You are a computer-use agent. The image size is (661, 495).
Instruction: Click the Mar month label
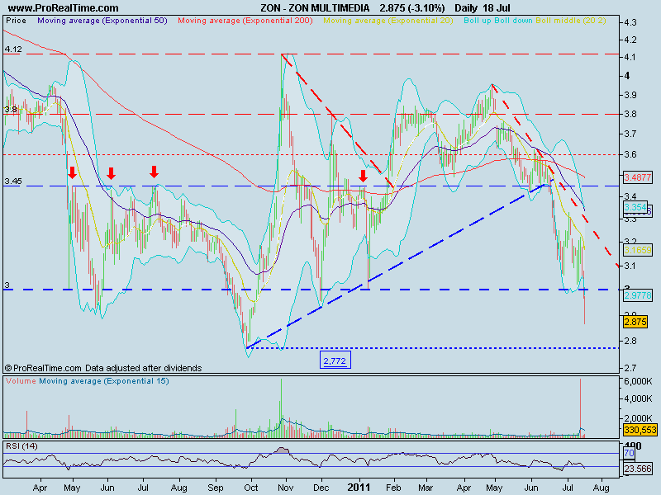tap(426, 488)
